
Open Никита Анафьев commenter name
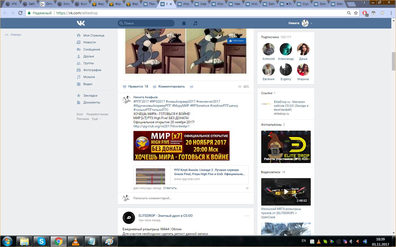[x=145, y=97]
